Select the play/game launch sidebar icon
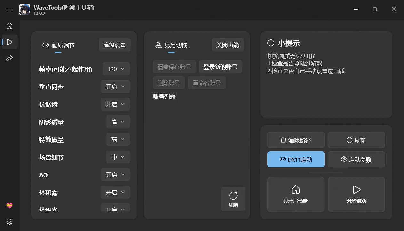 point(10,42)
